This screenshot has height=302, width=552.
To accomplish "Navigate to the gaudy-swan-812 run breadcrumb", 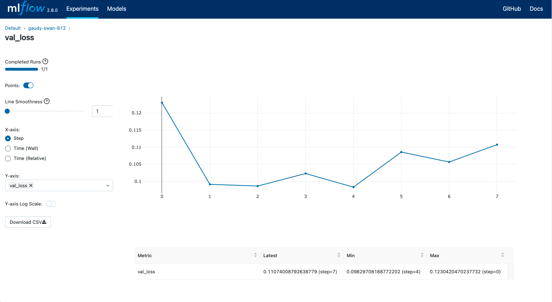I will click(x=47, y=28).
